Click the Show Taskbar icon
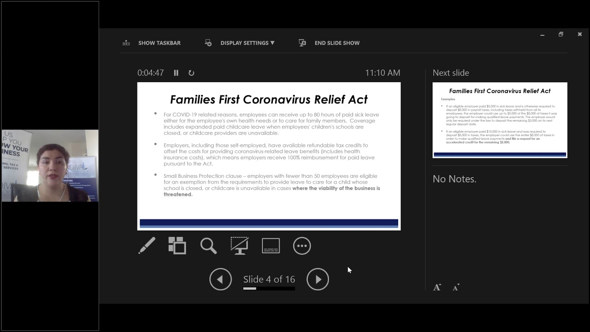The height and width of the screenshot is (332, 590). coord(126,43)
